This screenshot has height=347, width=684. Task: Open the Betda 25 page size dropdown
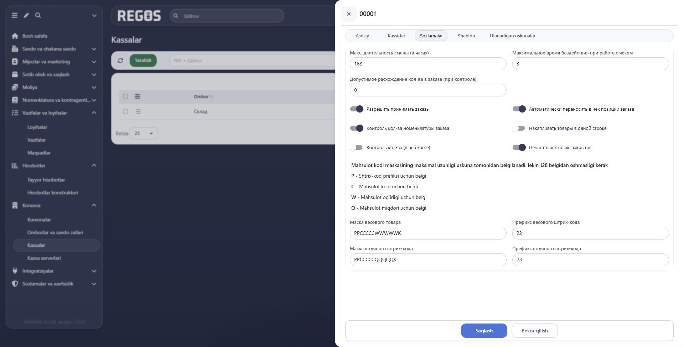[144, 133]
